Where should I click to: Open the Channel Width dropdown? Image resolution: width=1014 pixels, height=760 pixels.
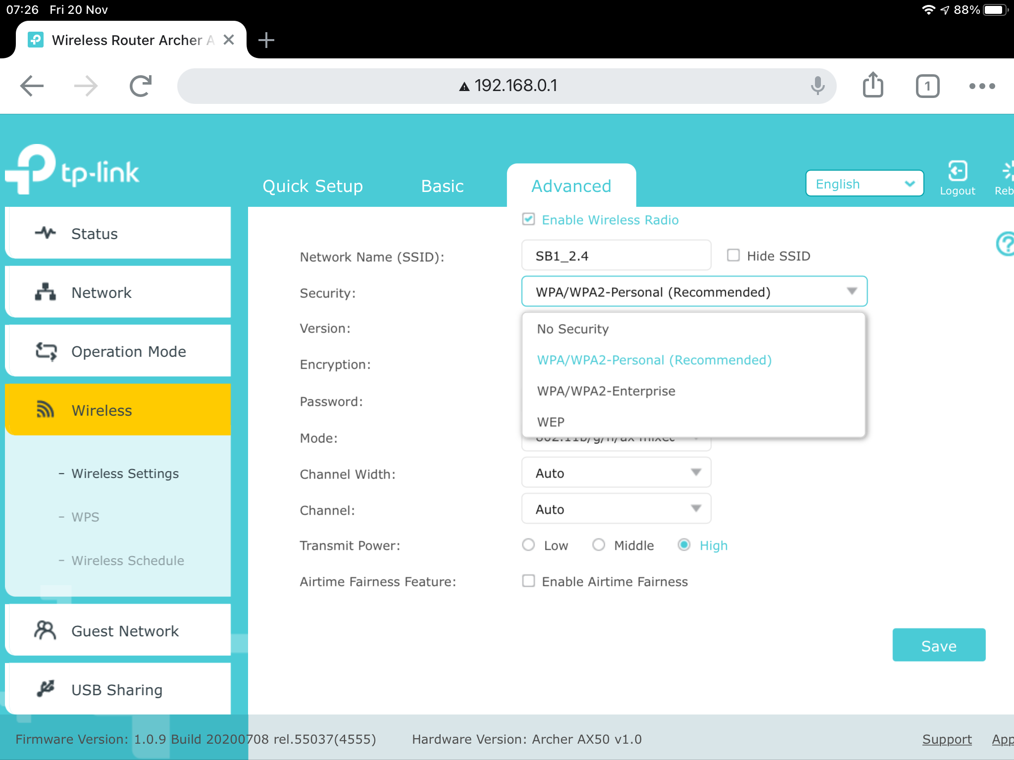pos(616,473)
